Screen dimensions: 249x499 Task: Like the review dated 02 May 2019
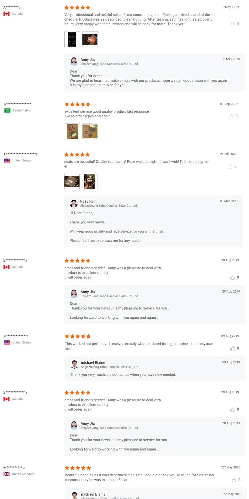[232, 24]
